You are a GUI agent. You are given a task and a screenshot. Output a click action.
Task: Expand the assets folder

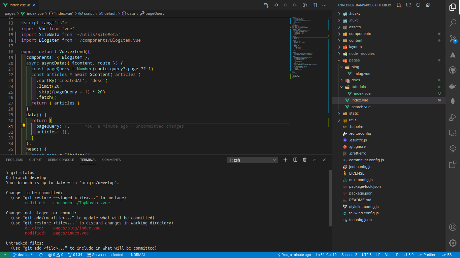(x=389, y=27)
